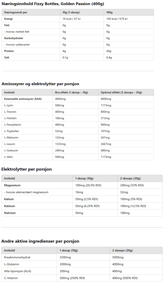Screen dimensions: 167x283
Task: Select the 'Bra effekt (1 skoop – 10g)' header
Action: coord(72,92)
